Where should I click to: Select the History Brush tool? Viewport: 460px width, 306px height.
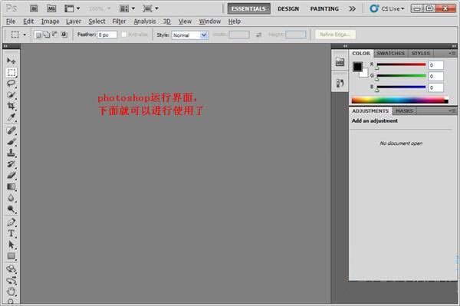click(x=11, y=164)
